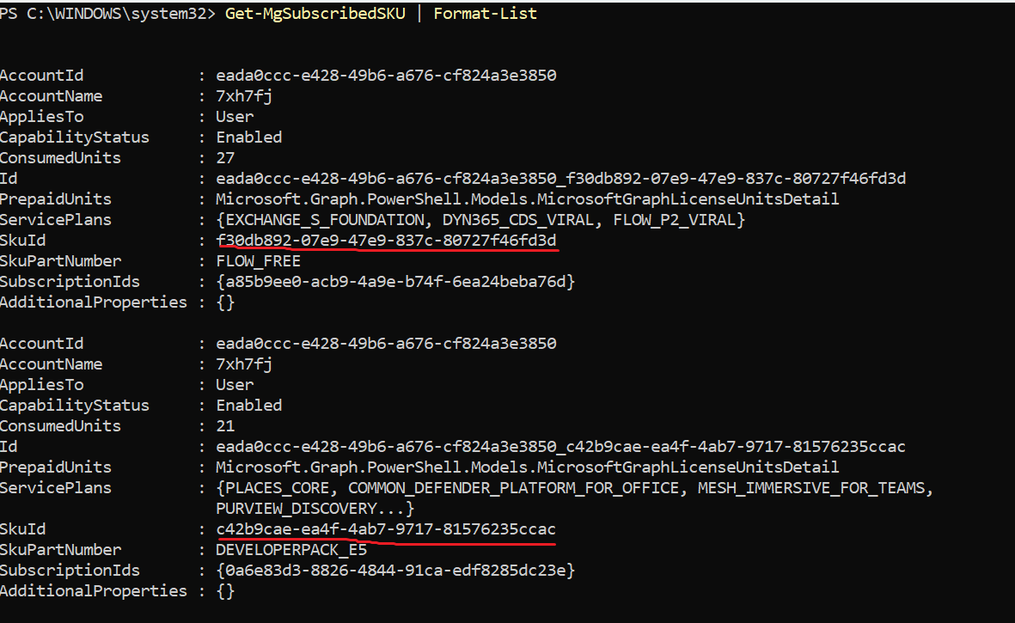Click the ConsumedUnits value 27

[225, 157]
